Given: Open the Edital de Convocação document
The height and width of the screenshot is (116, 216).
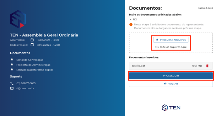Looking at the screenshot, I should tap(30, 60).
